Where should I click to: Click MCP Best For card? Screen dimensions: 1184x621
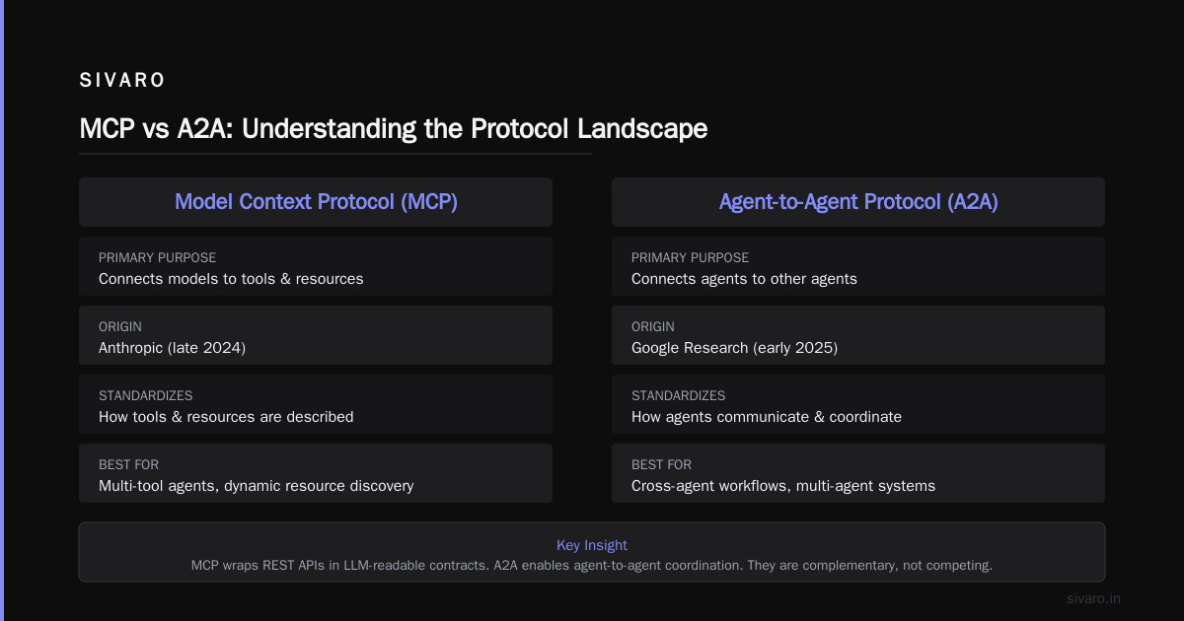pyautogui.click(x=316, y=473)
